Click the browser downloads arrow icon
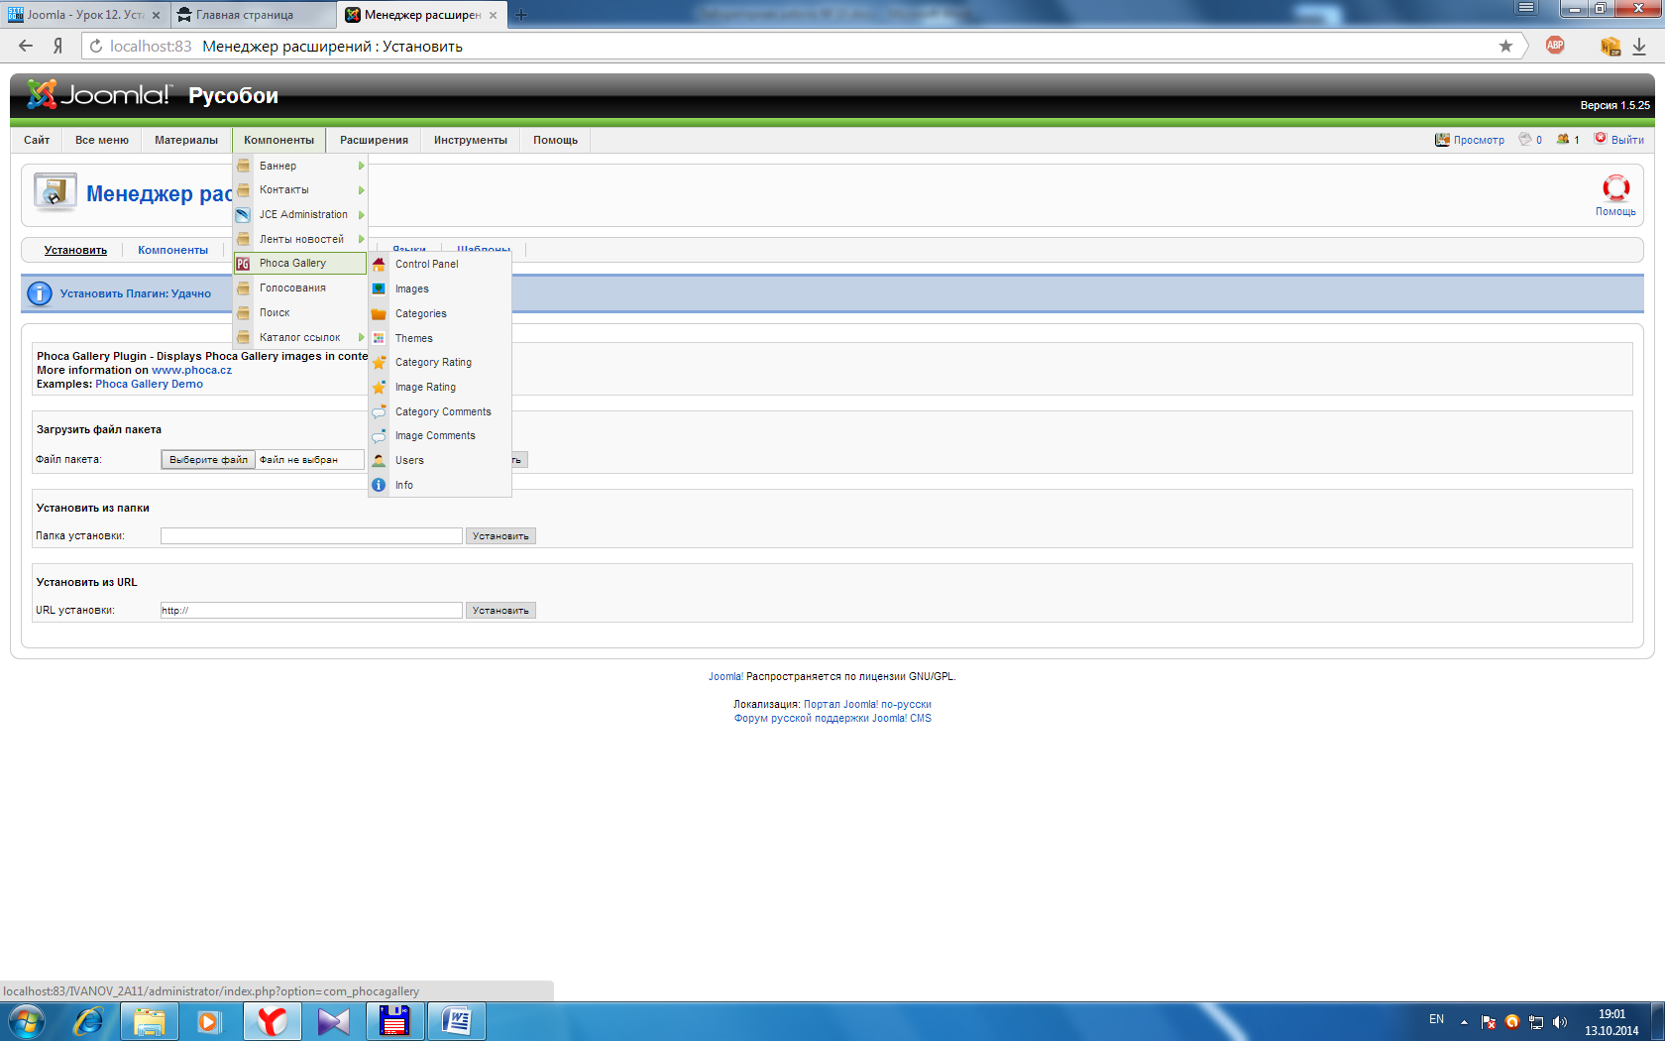 [1639, 46]
